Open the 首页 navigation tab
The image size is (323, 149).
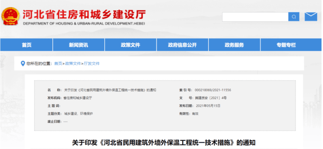27,45
